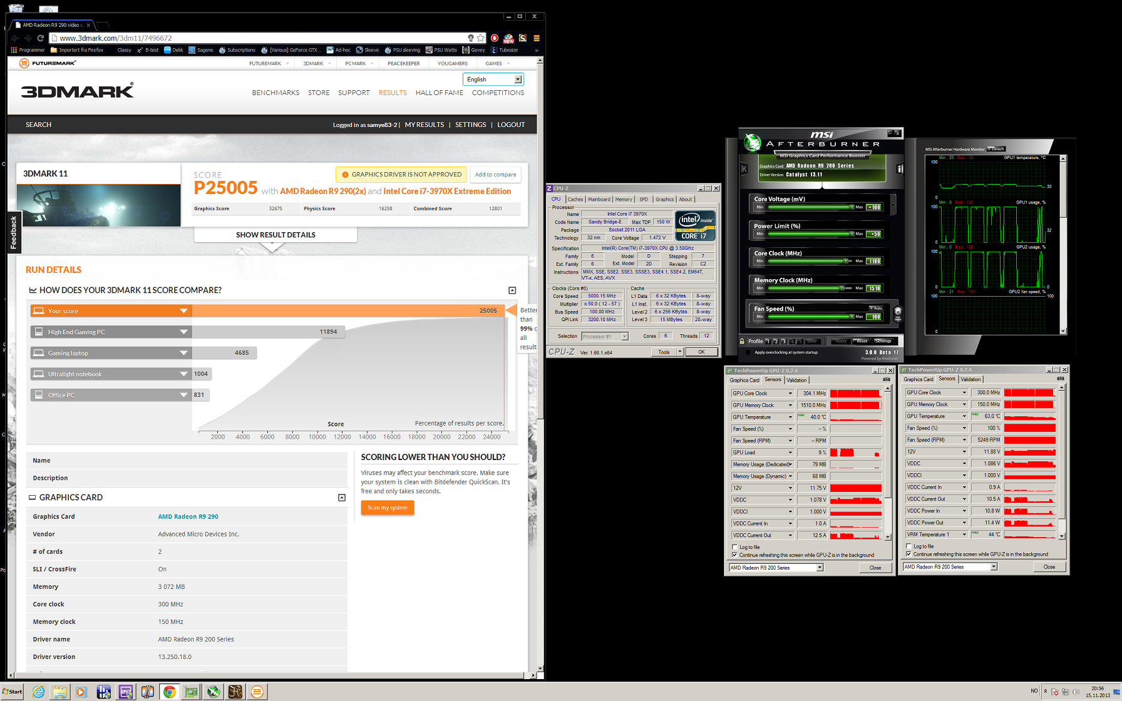Viewport: 1122px width, 701px height.
Task: Reload the 3DMark page in Chrome
Action: click(x=40, y=38)
